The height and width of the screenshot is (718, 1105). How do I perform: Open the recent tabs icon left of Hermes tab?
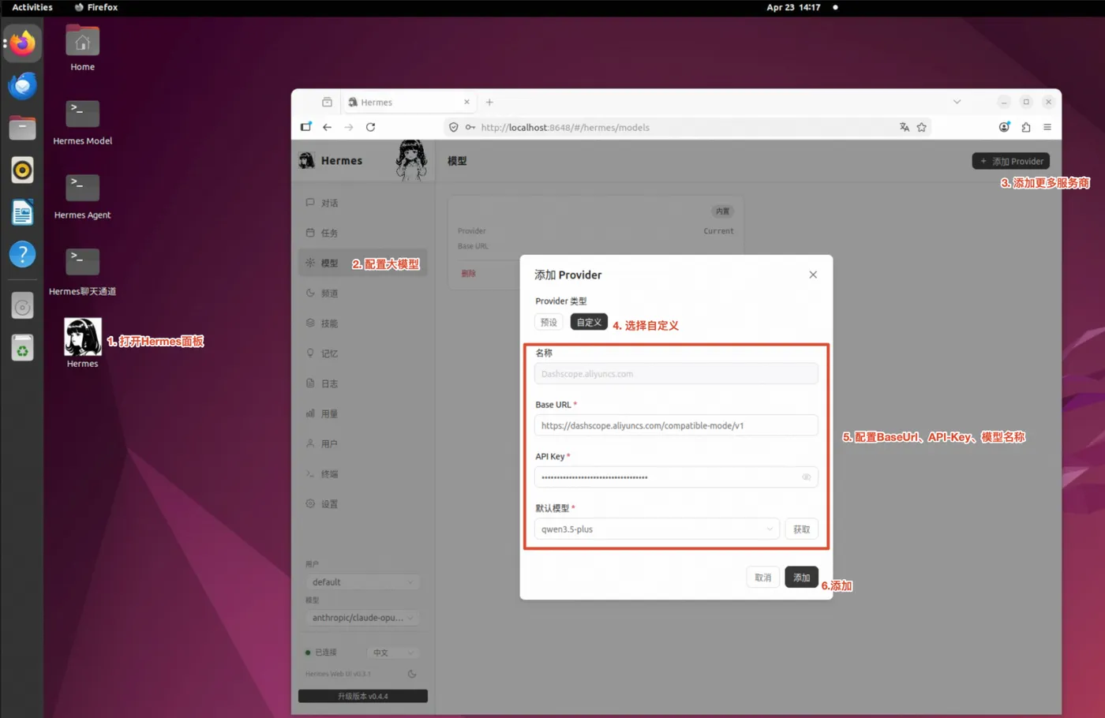[327, 102]
